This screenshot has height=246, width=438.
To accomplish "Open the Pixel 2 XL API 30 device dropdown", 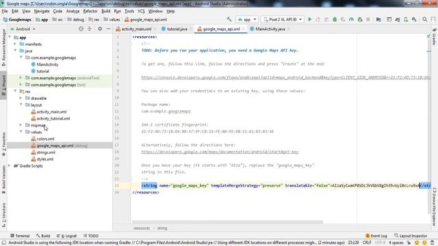I will tap(283, 20).
